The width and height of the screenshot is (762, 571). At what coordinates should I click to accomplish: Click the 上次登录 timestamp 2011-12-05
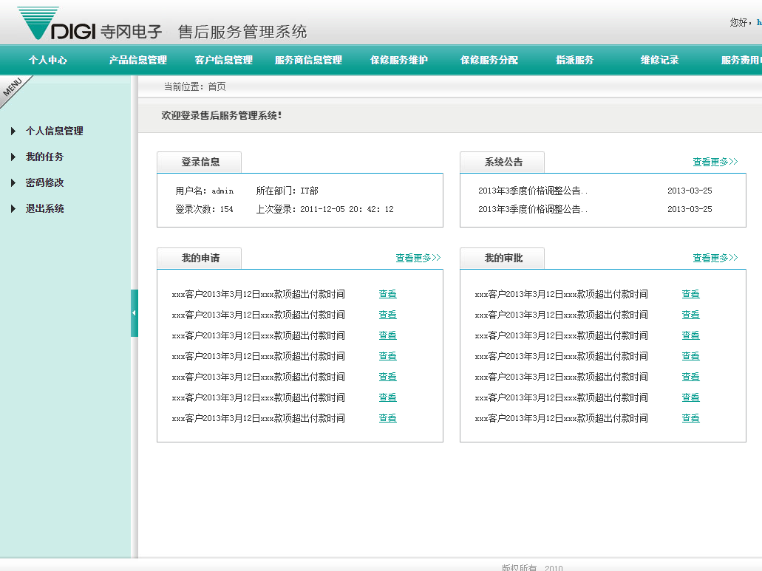[324, 209]
